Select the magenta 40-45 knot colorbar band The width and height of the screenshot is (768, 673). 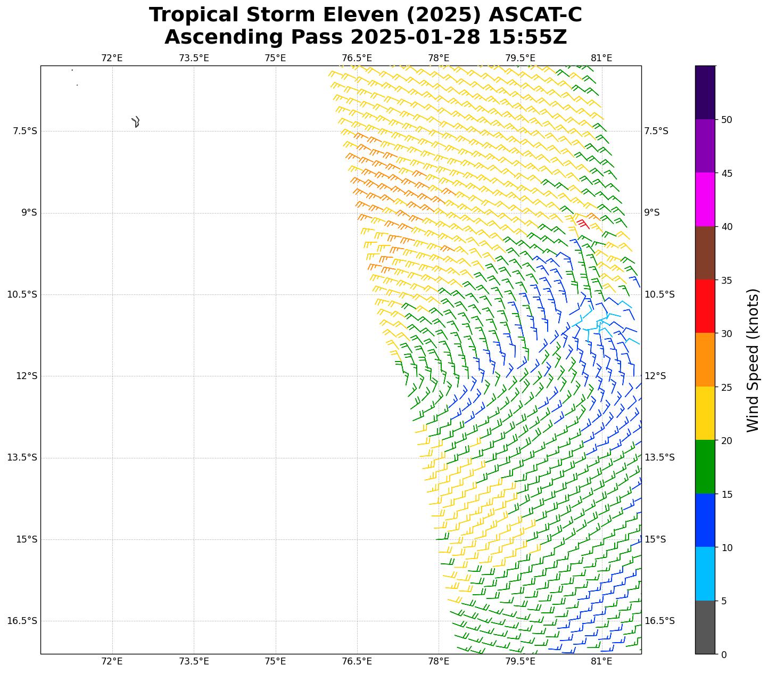705,199
